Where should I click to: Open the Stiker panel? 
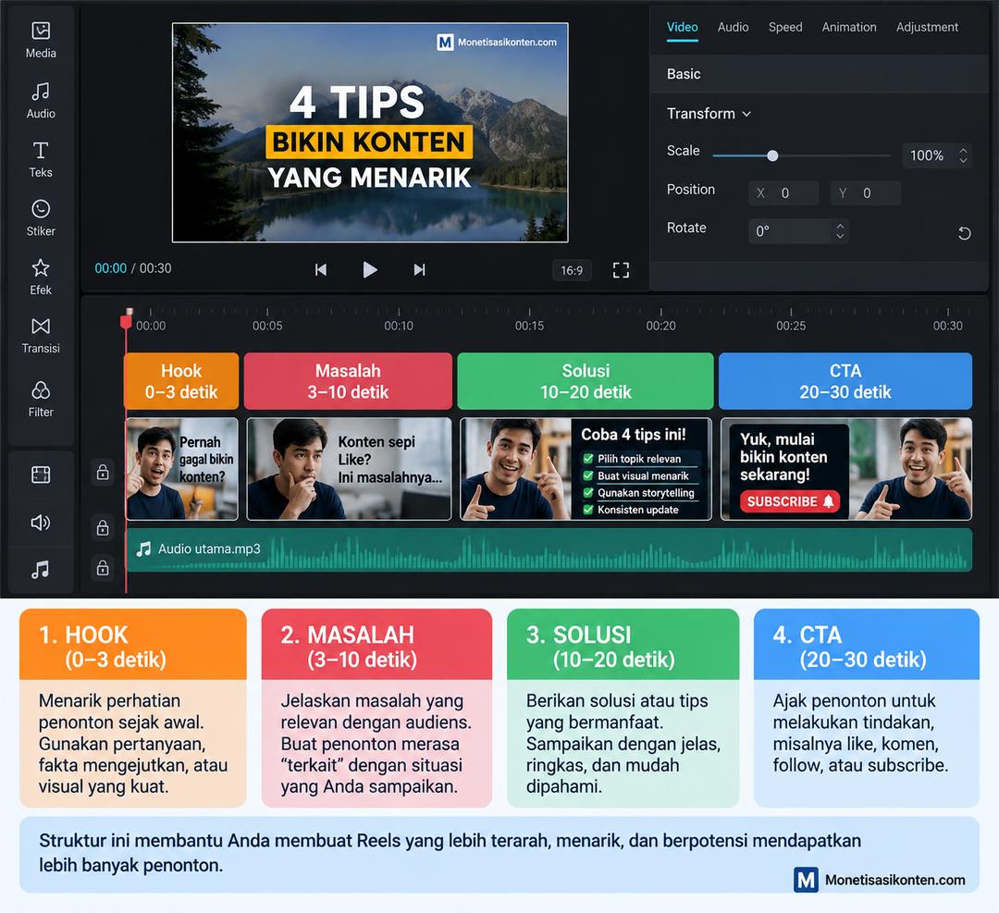point(41,218)
